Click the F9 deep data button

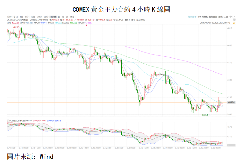pos(199,17)
